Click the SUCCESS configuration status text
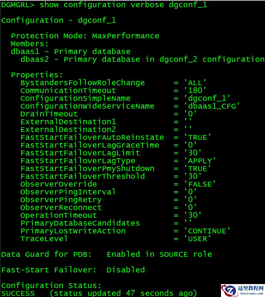This screenshot has width=265, height=297. tap(18, 293)
